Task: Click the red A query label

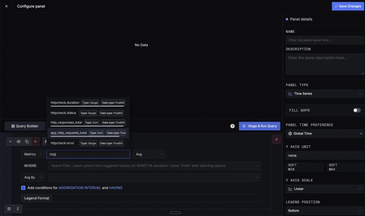Action: click(35, 142)
